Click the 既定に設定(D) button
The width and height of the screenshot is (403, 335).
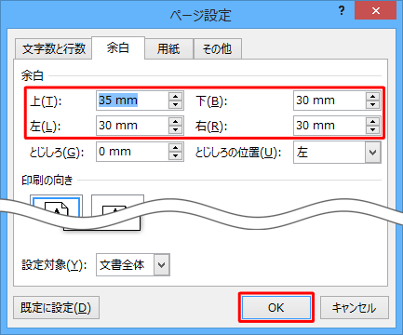point(56,308)
